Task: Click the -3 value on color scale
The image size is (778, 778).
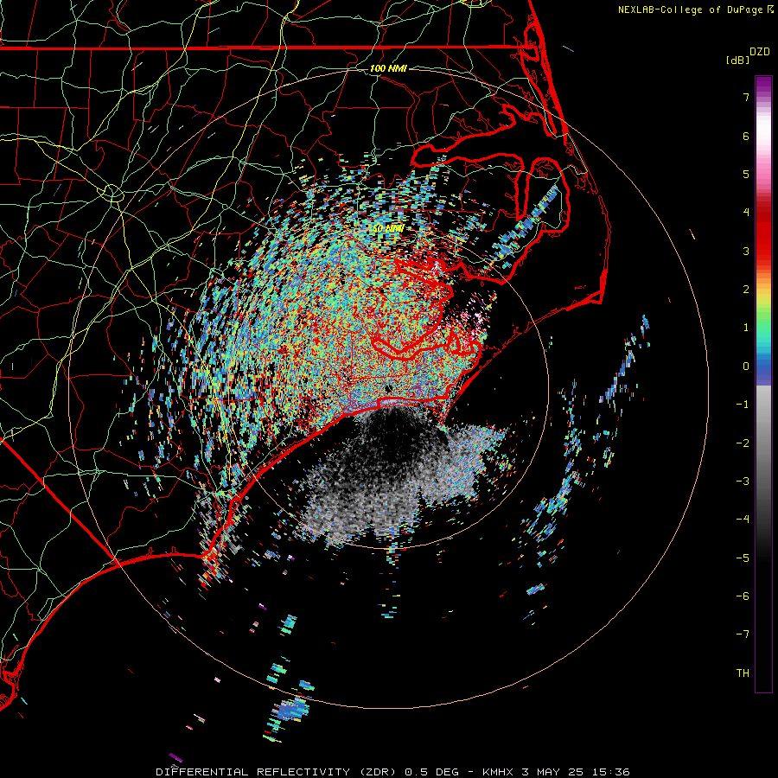Action: point(743,481)
